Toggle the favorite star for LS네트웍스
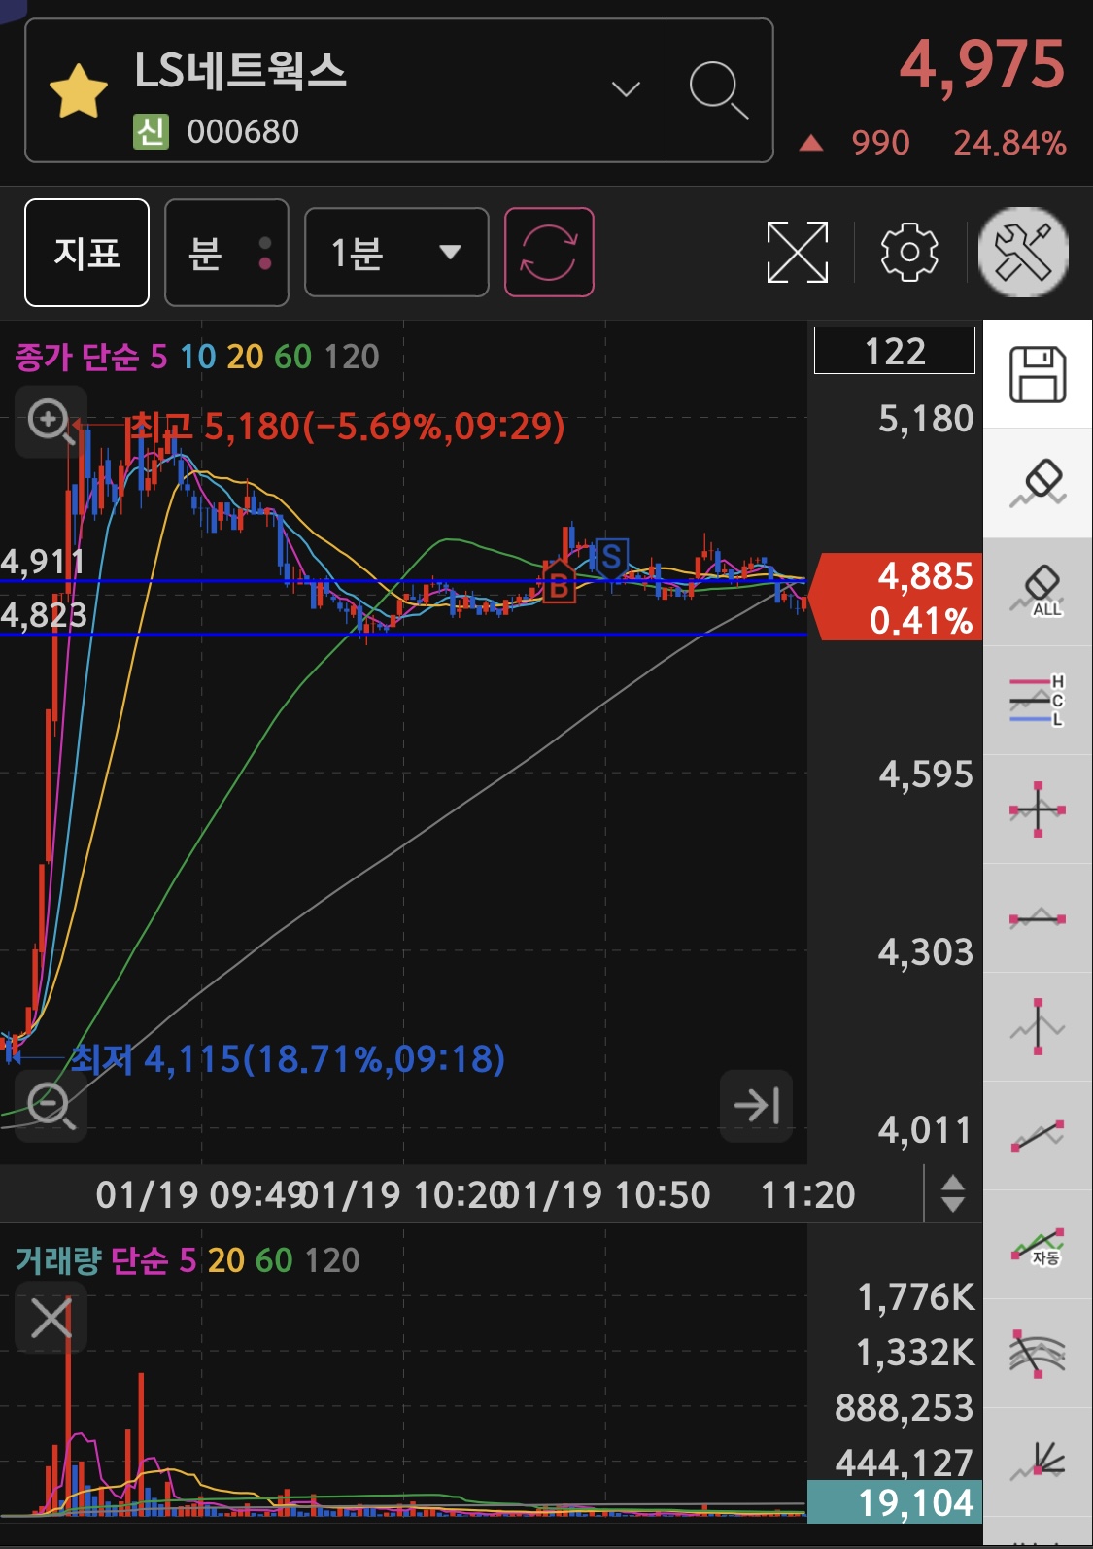This screenshot has width=1093, height=1549. tap(78, 91)
